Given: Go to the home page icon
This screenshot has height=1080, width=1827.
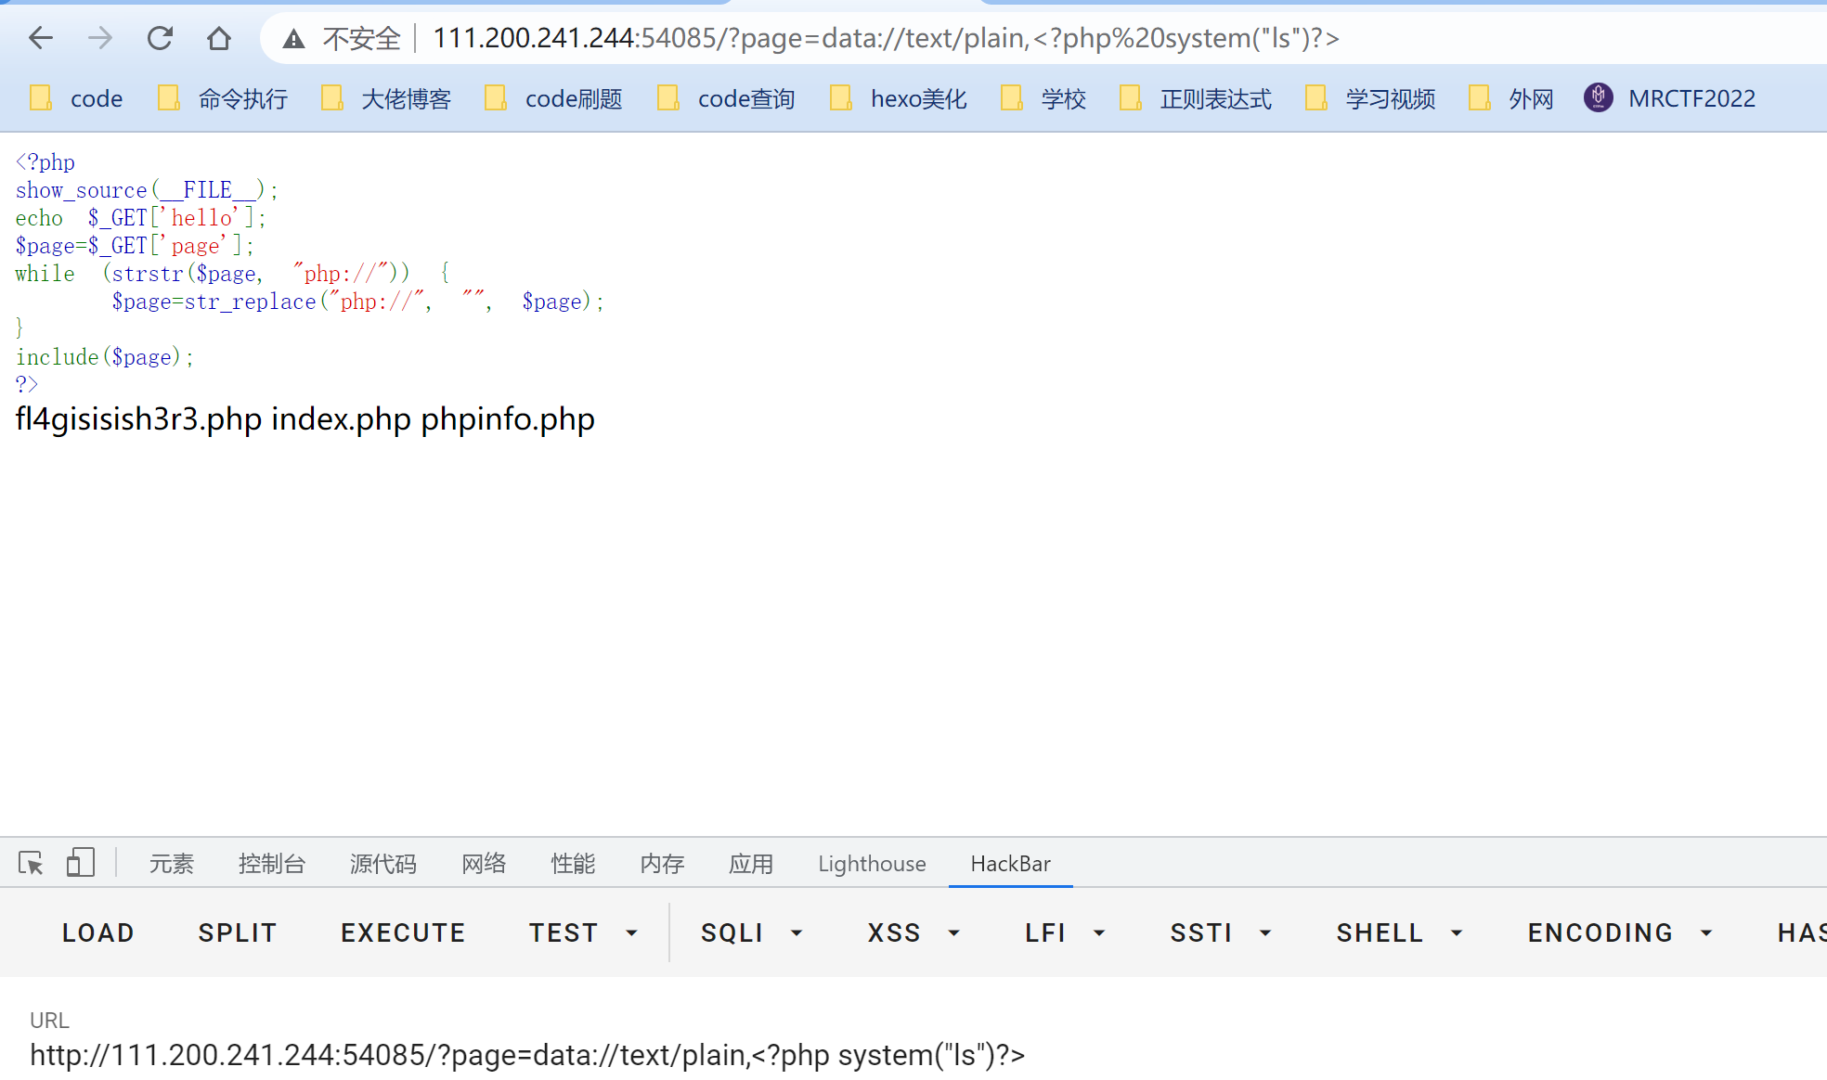Looking at the screenshot, I should point(219,38).
